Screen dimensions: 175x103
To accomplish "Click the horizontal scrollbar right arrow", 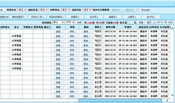I will coord(167,101).
